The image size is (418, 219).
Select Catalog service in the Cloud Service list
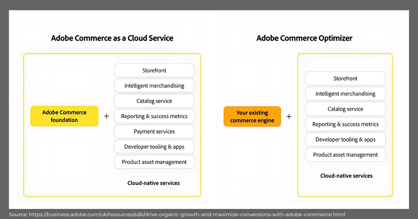[x=154, y=101]
